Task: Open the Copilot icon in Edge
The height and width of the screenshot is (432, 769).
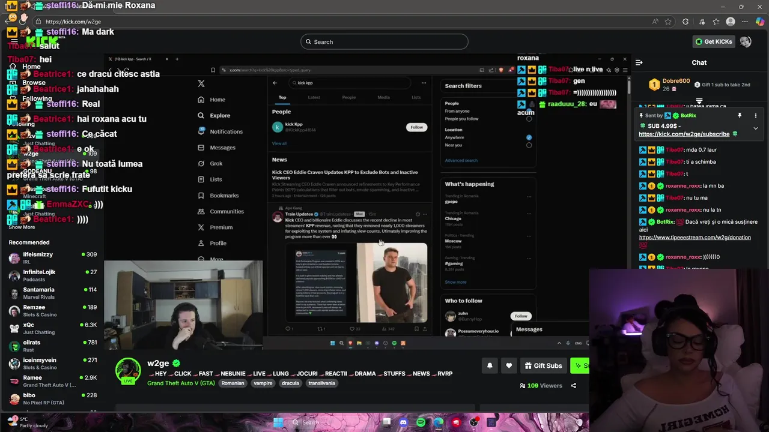Action: tap(761, 22)
